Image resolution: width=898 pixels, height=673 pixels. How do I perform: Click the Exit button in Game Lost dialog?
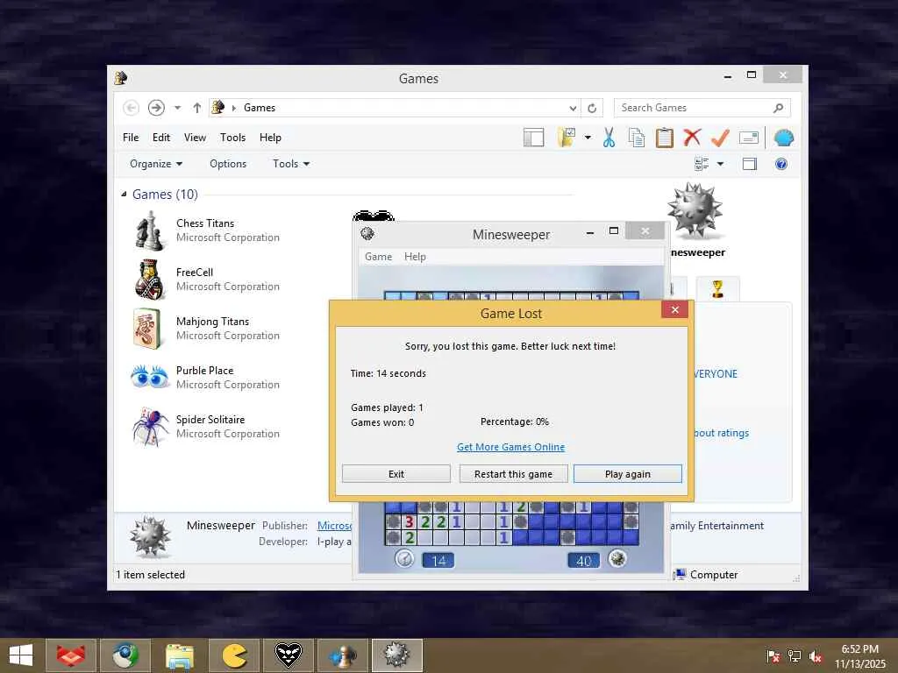[x=396, y=474]
